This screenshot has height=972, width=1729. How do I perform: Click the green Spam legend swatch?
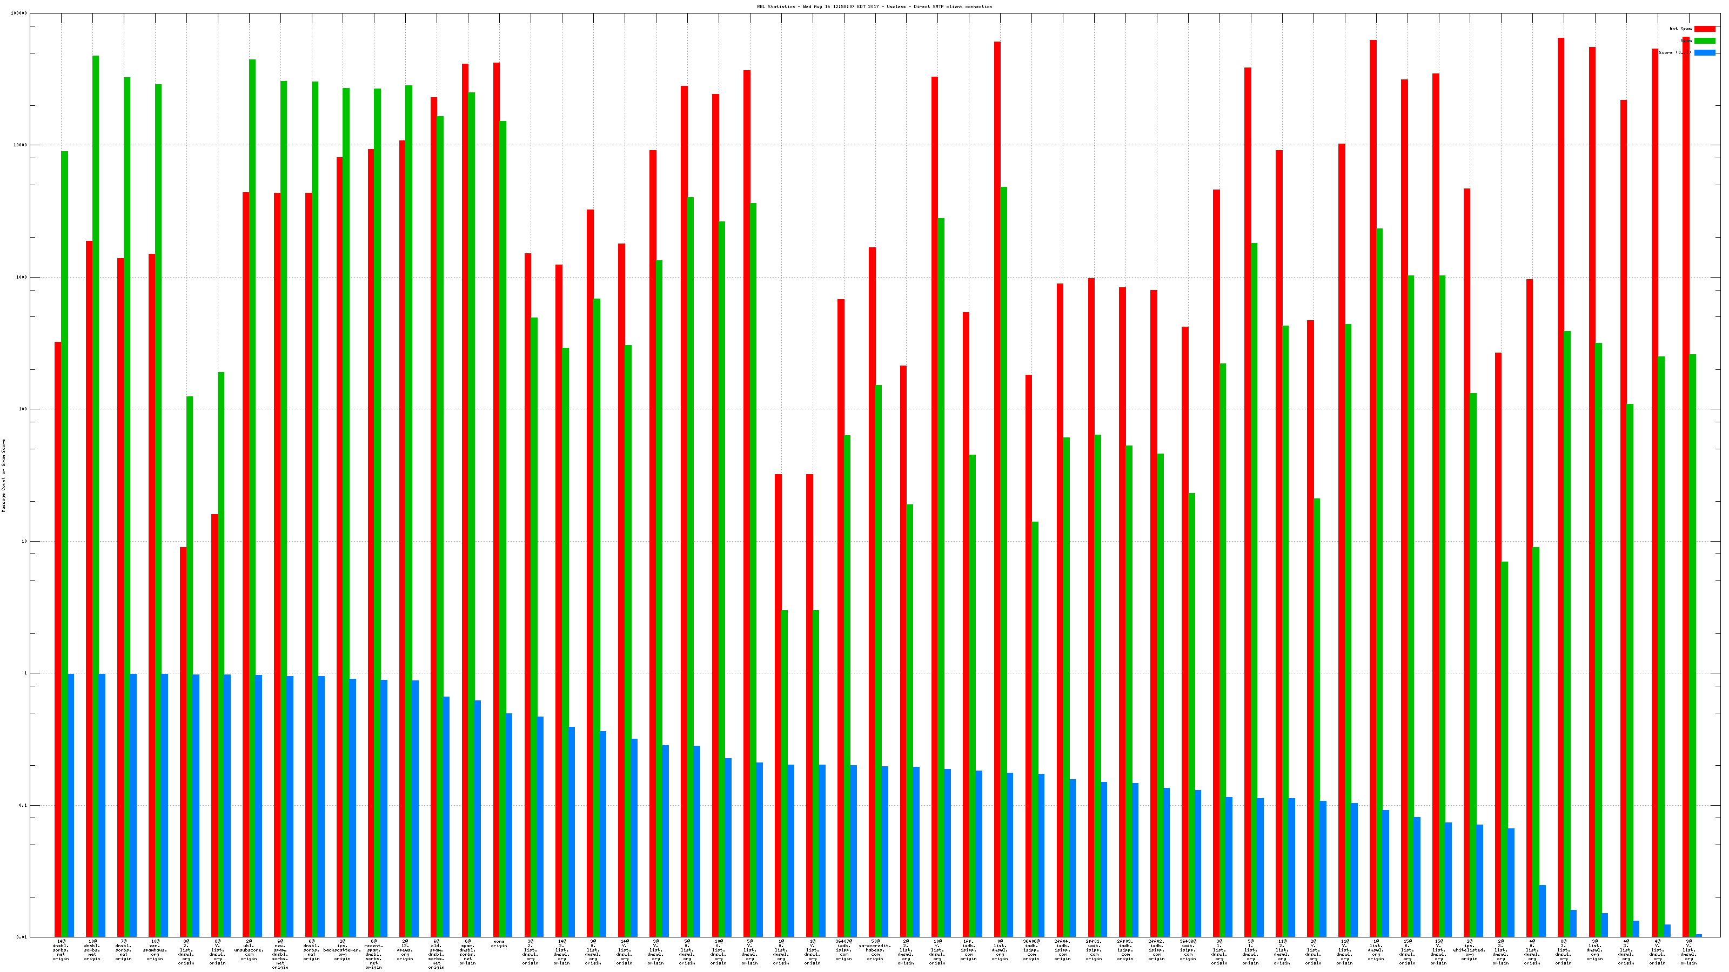pos(1704,41)
